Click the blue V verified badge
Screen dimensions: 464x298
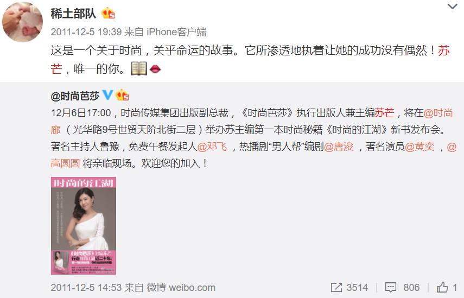pos(107,95)
